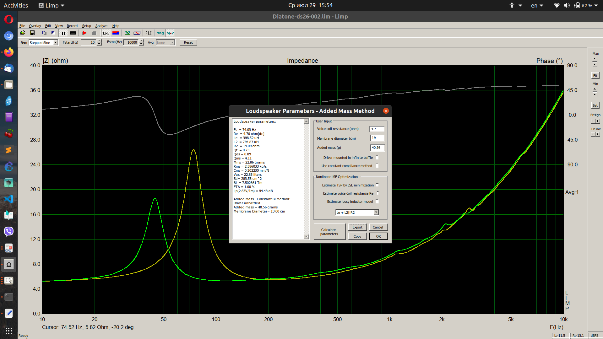Click the copy pages toolbar icon
Screen dimensions: 603x339
pos(44,33)
